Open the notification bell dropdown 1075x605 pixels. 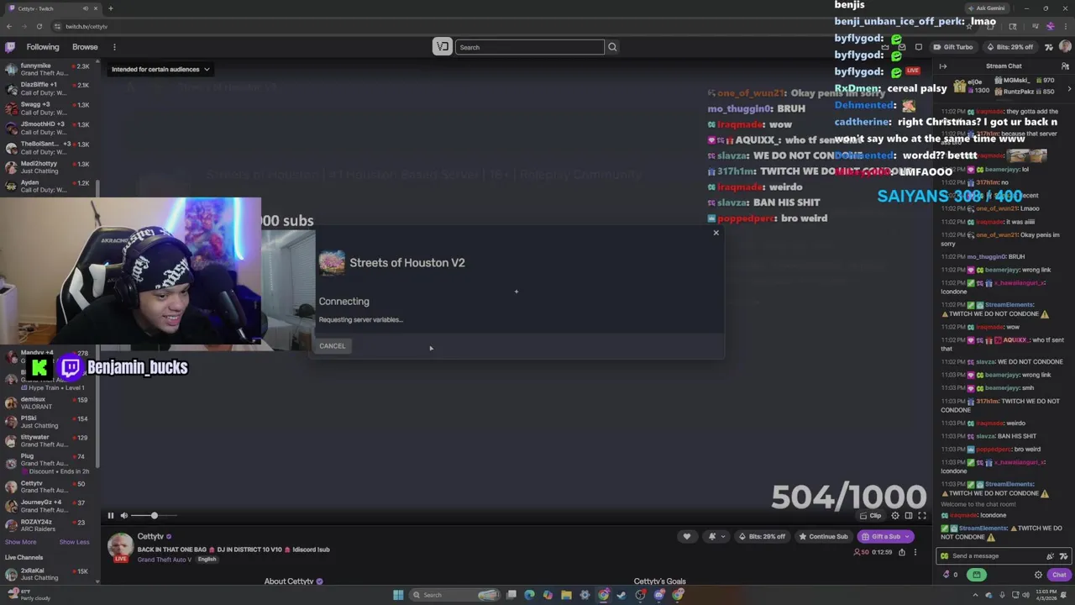tap(716, 536)
